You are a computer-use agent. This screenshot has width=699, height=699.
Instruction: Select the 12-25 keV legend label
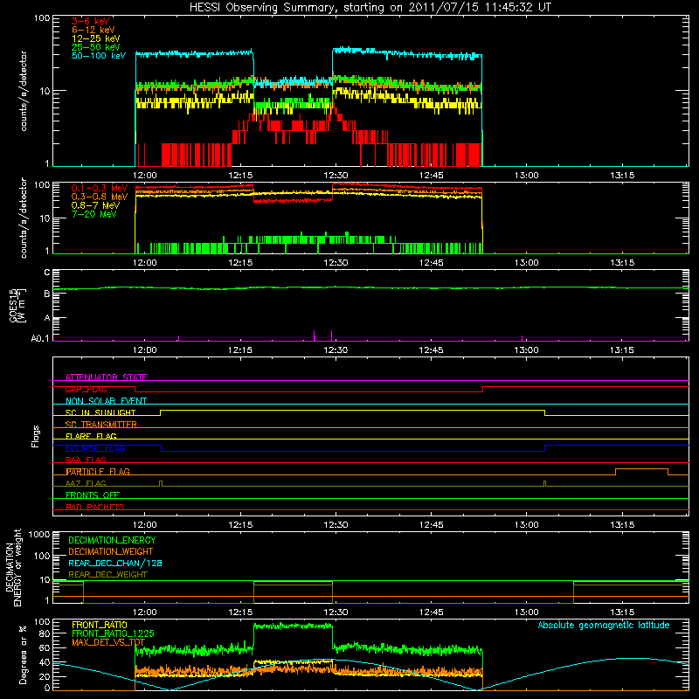point(96,38)
